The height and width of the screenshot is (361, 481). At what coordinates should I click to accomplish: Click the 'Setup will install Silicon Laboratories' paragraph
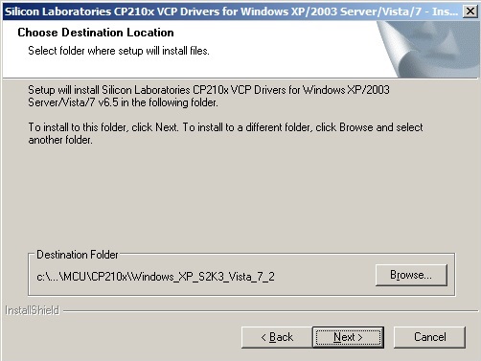click(x=209, y=96)
